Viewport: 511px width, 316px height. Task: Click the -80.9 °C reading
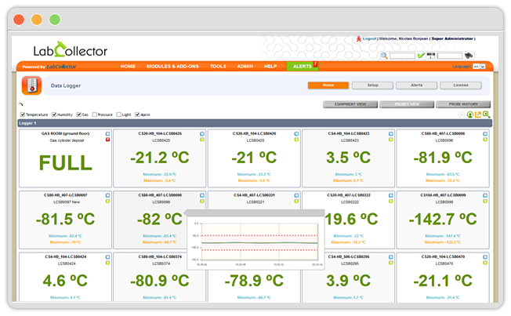coord(160,281)
